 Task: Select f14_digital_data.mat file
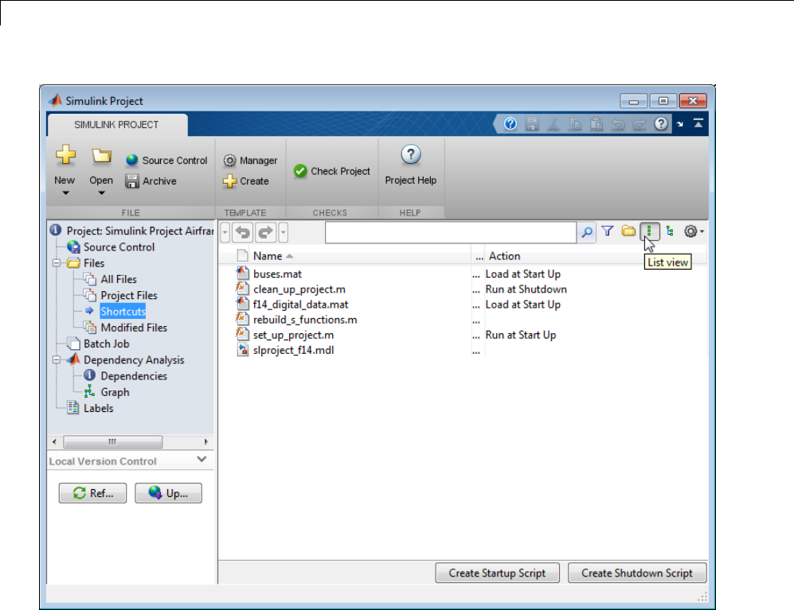pyautogui.click(x=301, y=305)
